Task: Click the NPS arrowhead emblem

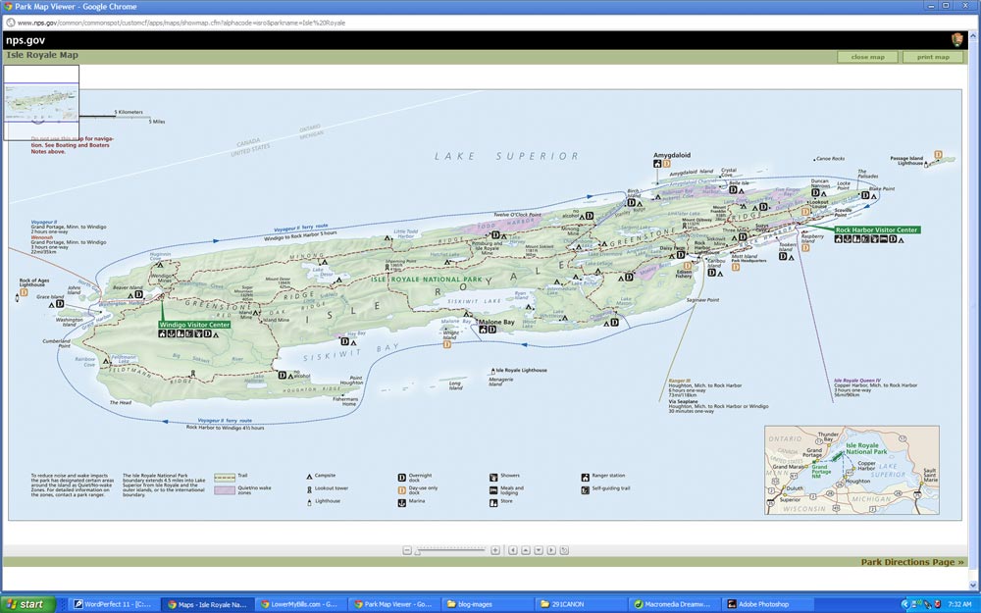Action: pos(957,40)
